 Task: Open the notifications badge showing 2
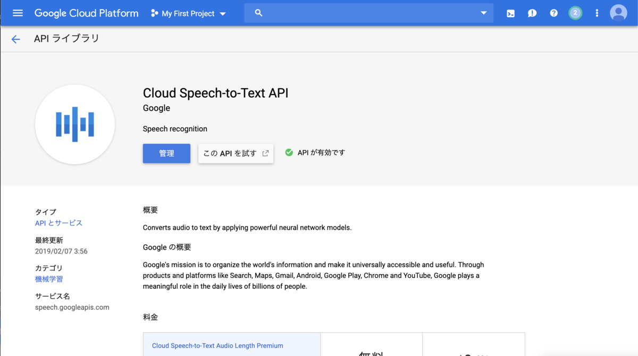point(575,13)
